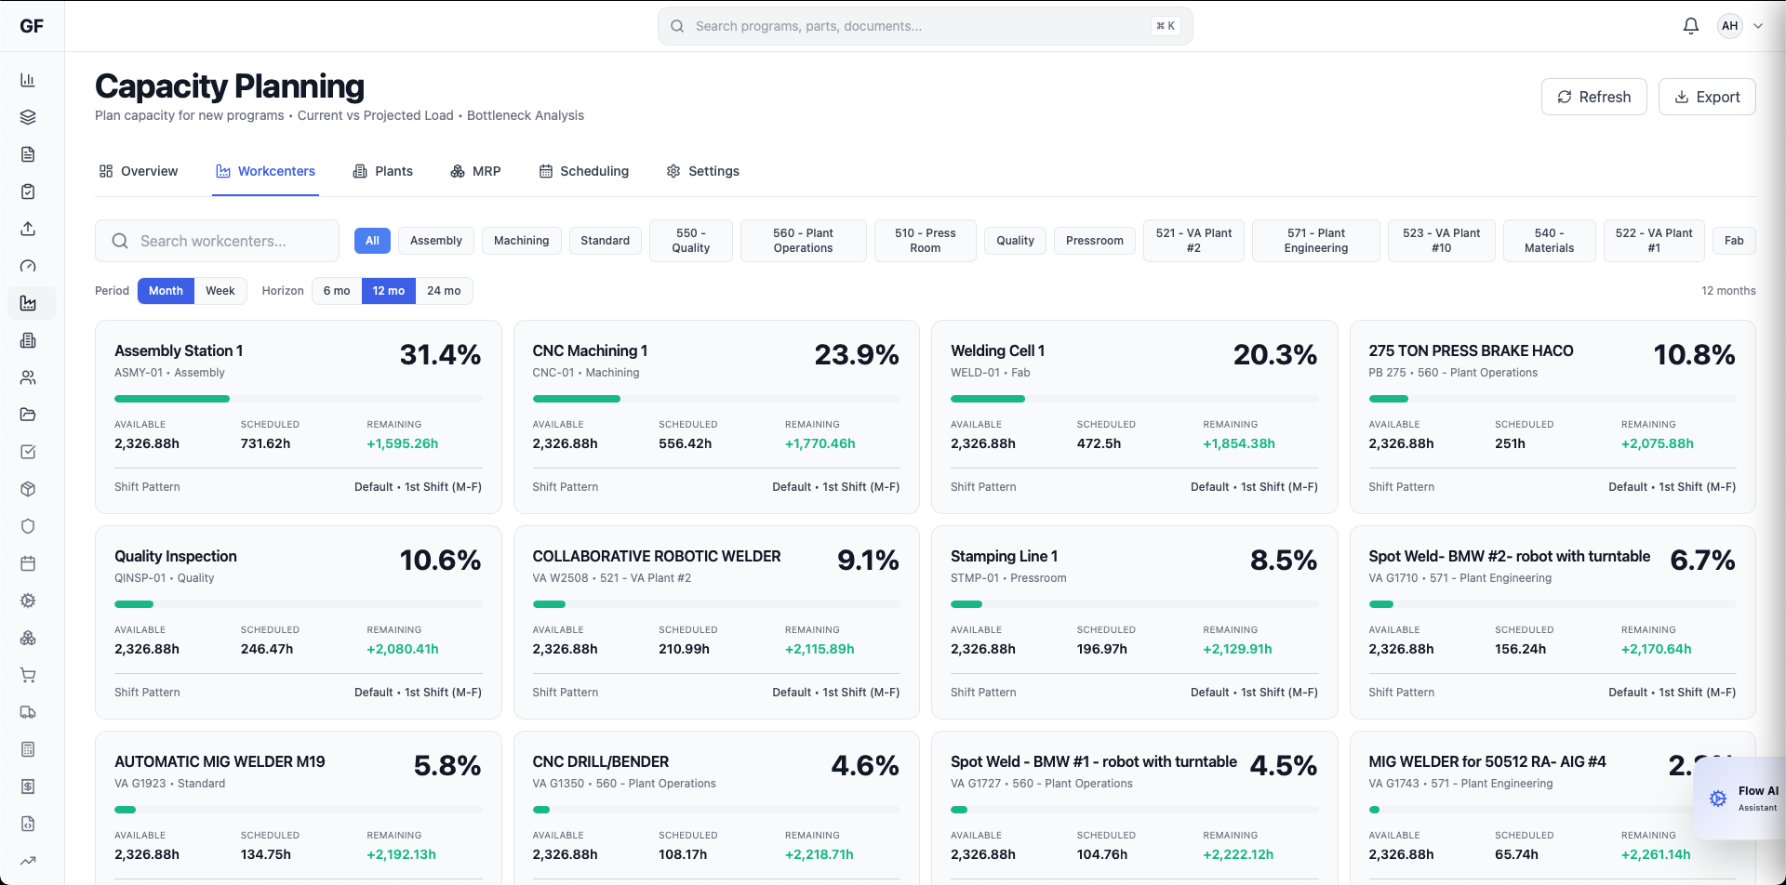The width and height of the screenshot is (1786, 885).
Task: Open the upload icon in the sidebar
Action: tap(28, 229)
